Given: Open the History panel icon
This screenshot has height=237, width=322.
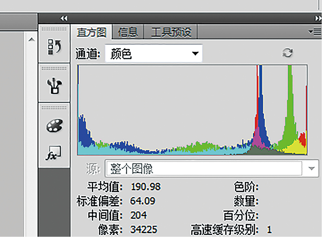Looking at the screenshot, I should [54, 47].
